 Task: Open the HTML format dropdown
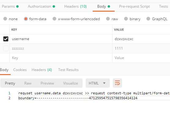click(x=98, y=83)
